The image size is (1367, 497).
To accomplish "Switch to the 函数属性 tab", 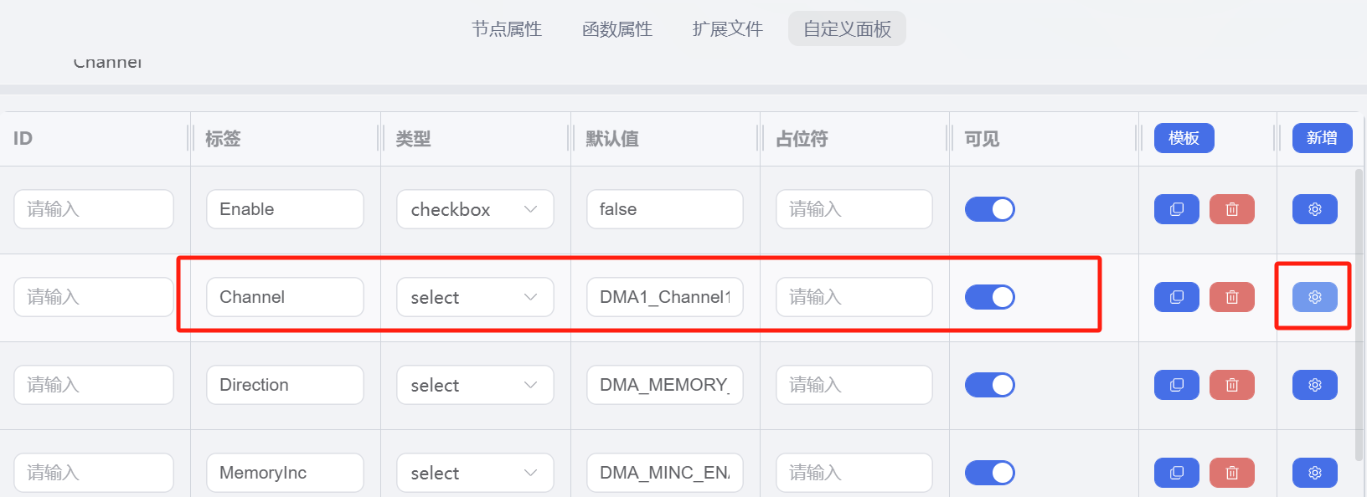I will pyautogui.click(x=617, y=29).
